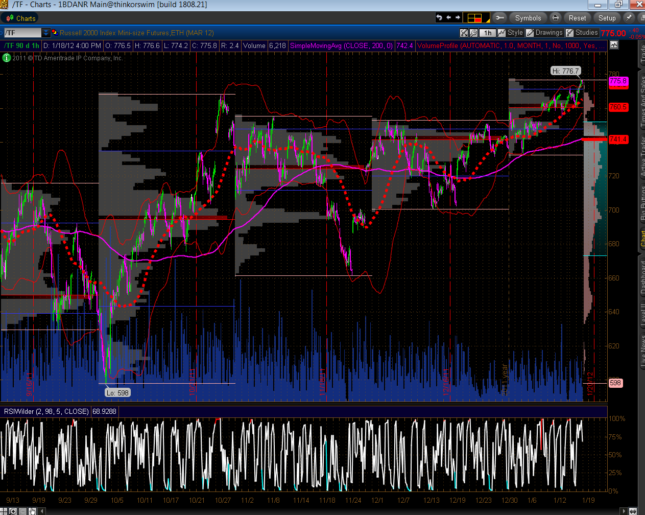Click the crossed-arrows autoscale icon
The height and width of the screenshot is (515, 645).
point(464,33)
